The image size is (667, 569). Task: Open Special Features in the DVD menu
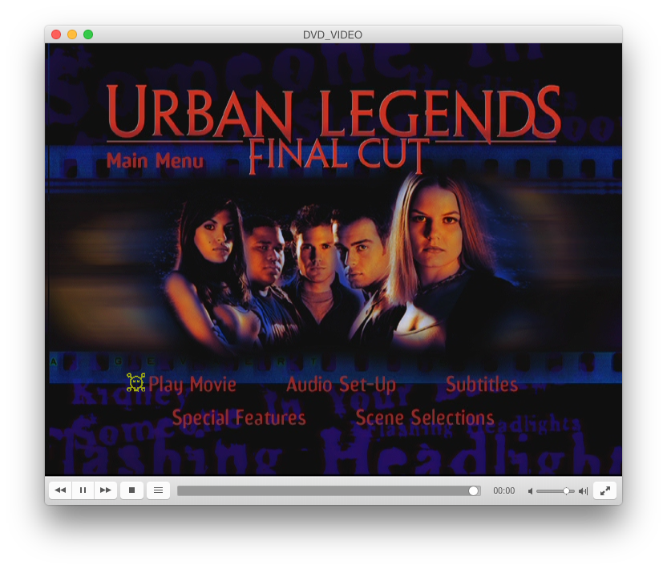(239, 418)
